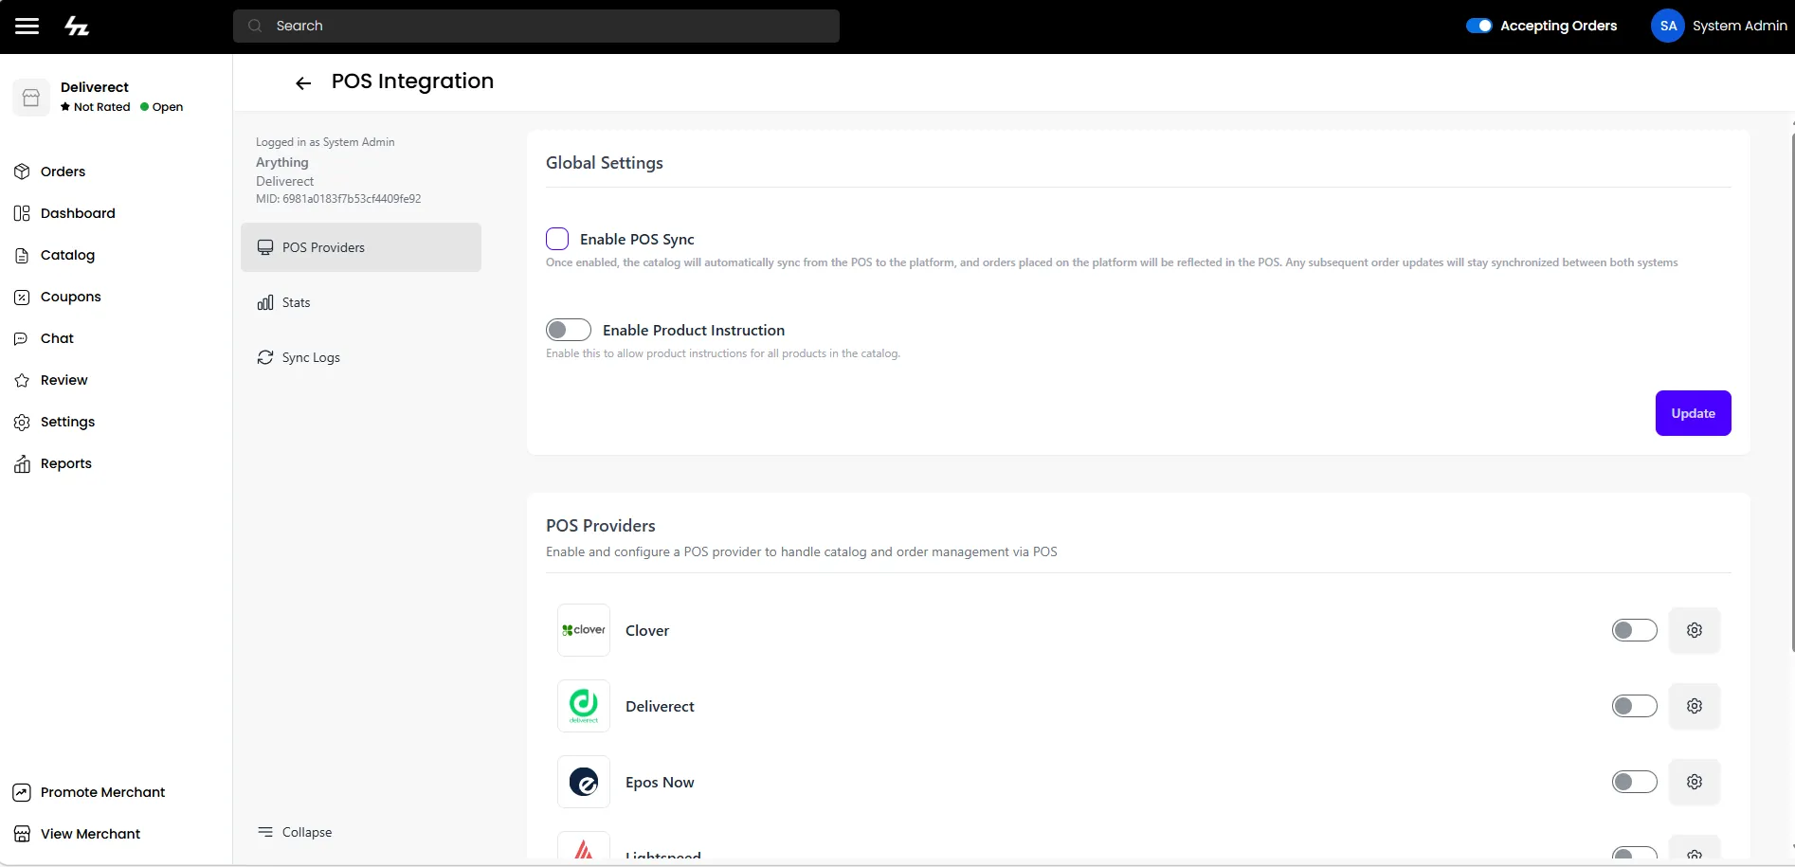Screen dimensions: 1795x867
Task: Click the app logo in top bar
Action: tap(77, 27)
